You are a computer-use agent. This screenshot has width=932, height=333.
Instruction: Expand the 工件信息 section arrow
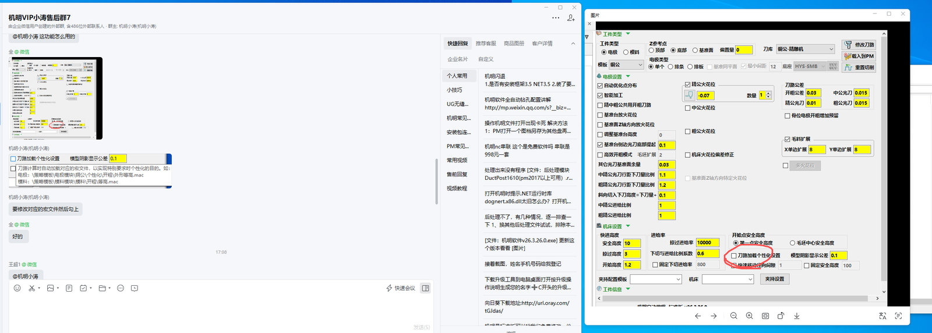point(628,289)
